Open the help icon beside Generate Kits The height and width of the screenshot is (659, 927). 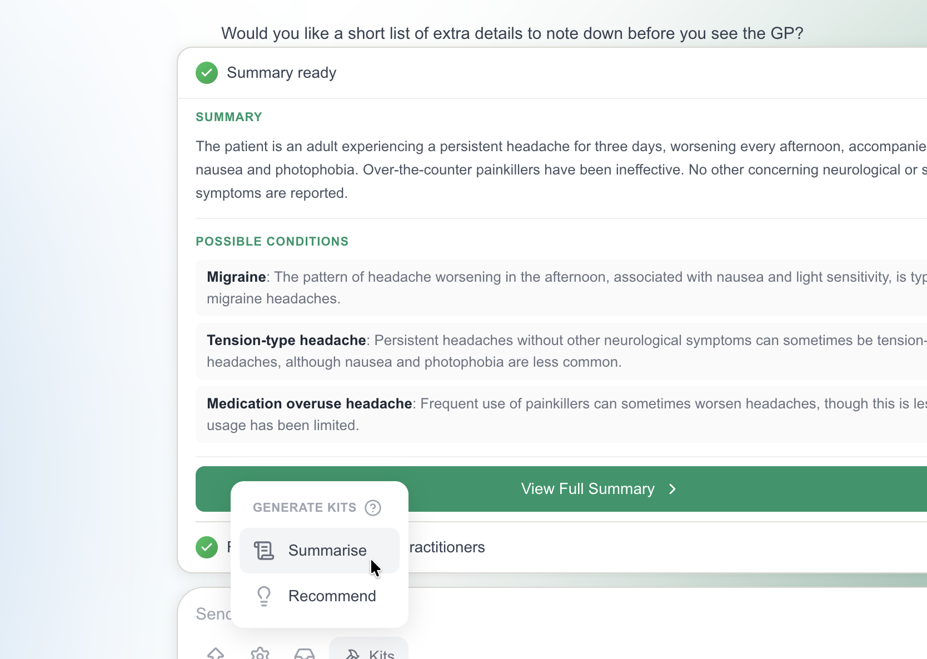[372, 507]
